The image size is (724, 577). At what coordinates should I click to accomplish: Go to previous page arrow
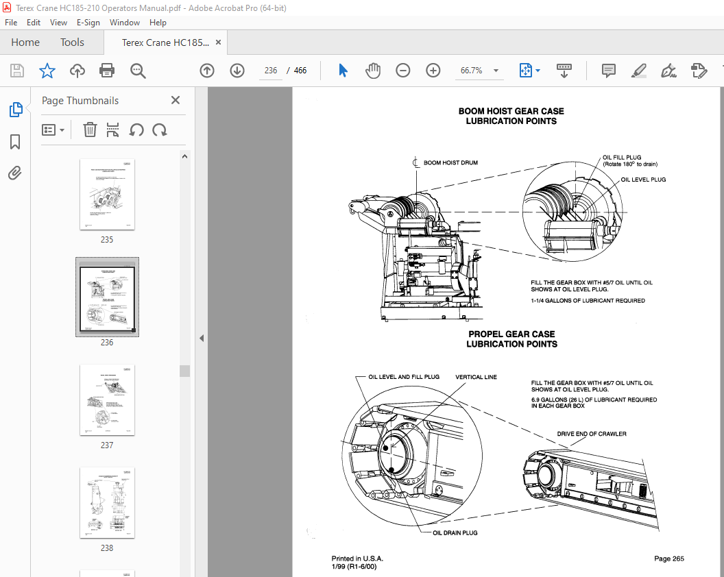pos(207,71)
